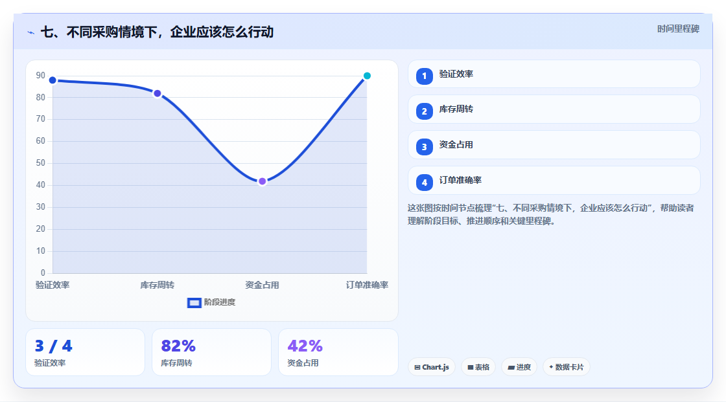This screenshot has width=726, height=402.
Task: Click the y-axis value 50
Action: [x=41, y=163]
